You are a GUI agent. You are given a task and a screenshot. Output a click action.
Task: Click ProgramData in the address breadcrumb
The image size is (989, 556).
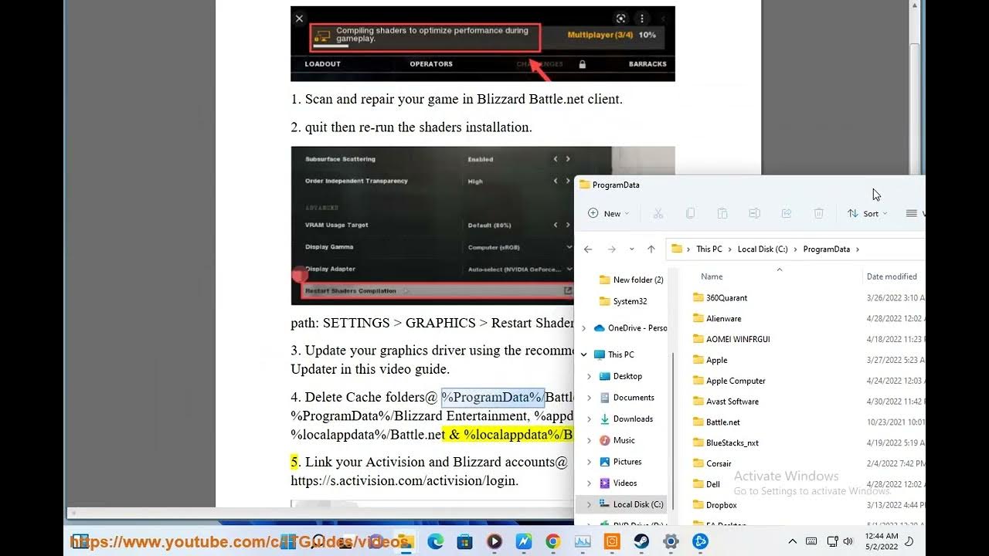(826, 249)
